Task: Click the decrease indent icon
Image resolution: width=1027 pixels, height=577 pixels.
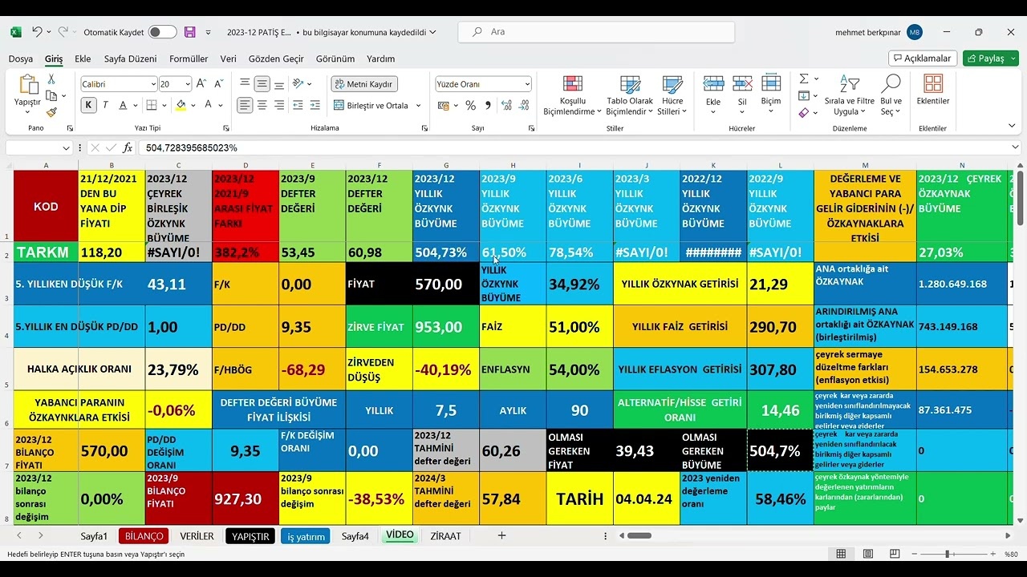Action: [298, 105]
